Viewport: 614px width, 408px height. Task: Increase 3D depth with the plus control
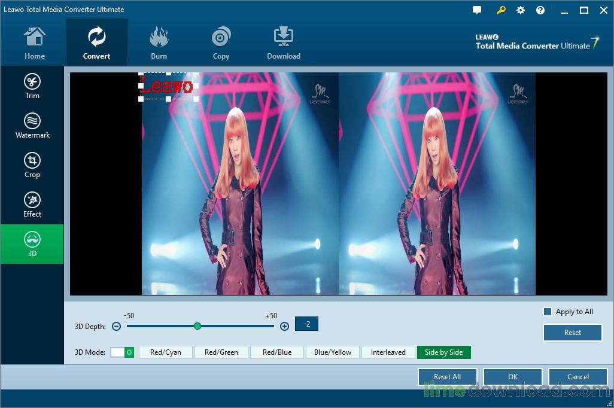284,326
